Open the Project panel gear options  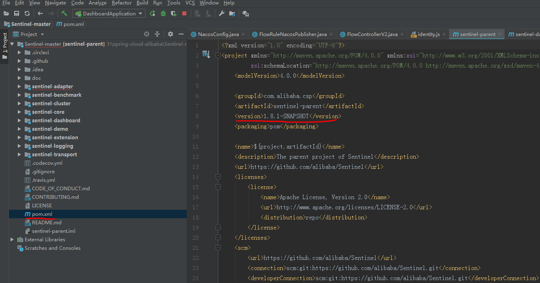coord(170,34)
